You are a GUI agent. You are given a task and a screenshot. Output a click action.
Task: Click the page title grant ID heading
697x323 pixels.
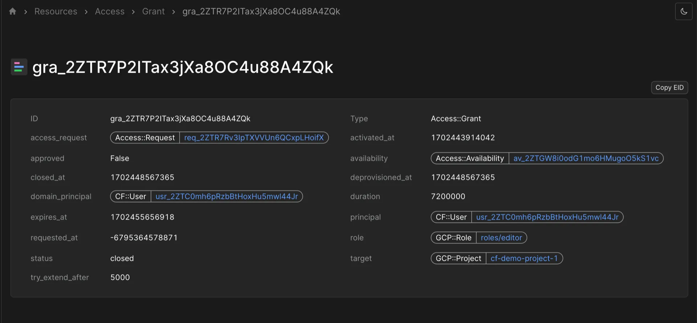coord(183,67)
